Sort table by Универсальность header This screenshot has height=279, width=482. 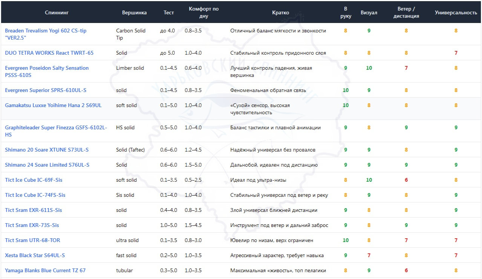click(x=456, y=12)
